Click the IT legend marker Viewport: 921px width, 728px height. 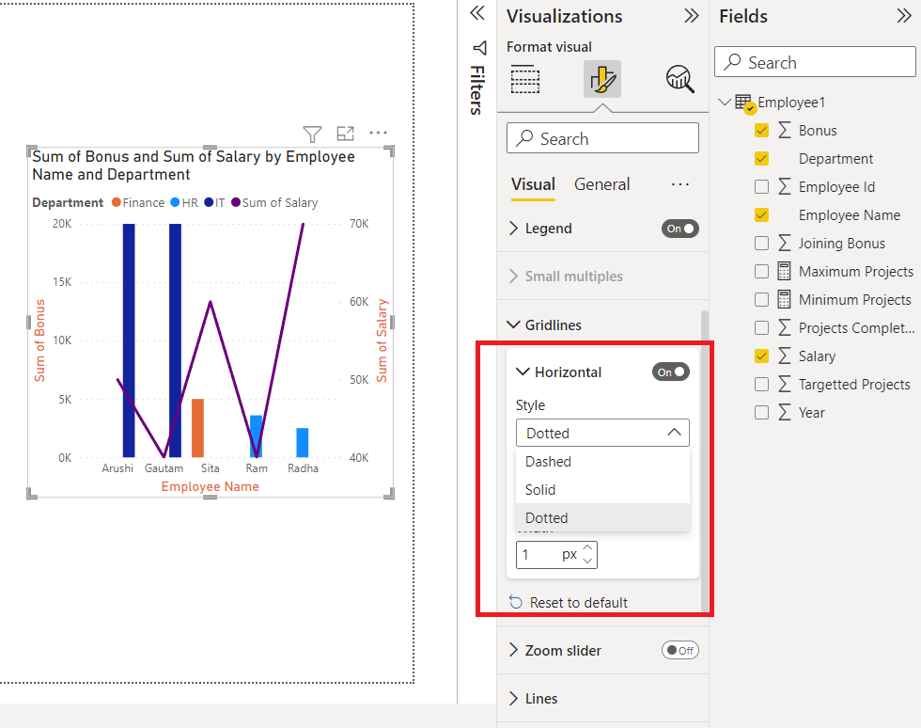coord(209,202)
